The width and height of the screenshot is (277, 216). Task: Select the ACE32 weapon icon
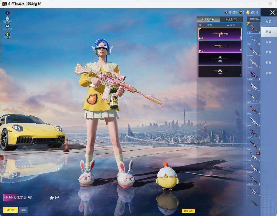point(254,180)
